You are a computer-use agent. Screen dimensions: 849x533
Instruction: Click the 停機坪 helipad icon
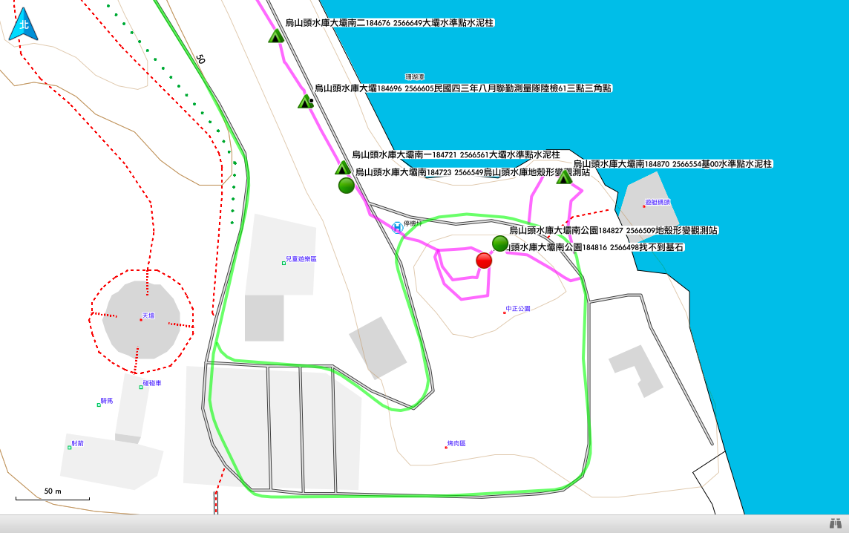398,227
